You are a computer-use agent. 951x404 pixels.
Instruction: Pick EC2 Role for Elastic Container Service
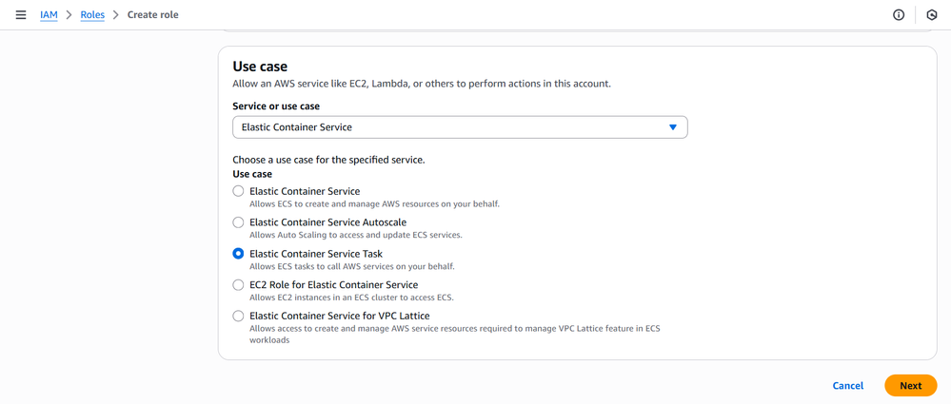coord(239,285)
